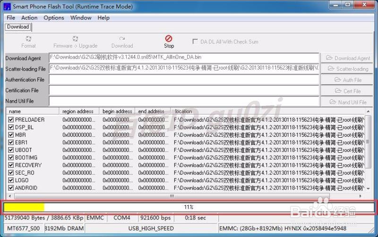Click the '8192Mb DRAM' status entry
Viewport: 378px width, 237px height.
pos(64,228)
